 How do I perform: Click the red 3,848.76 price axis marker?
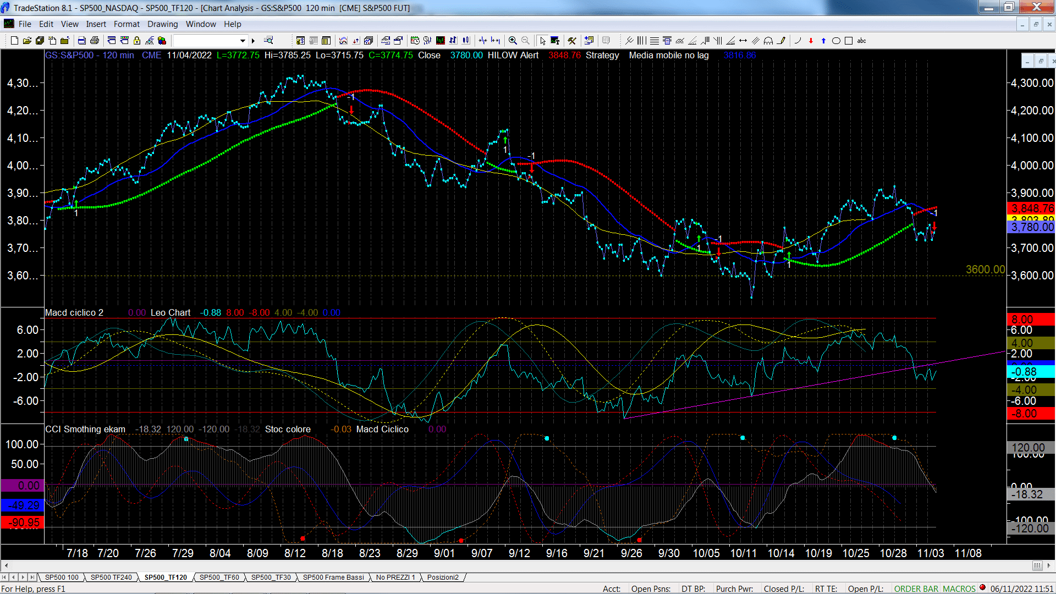(x=1032, y=208)
